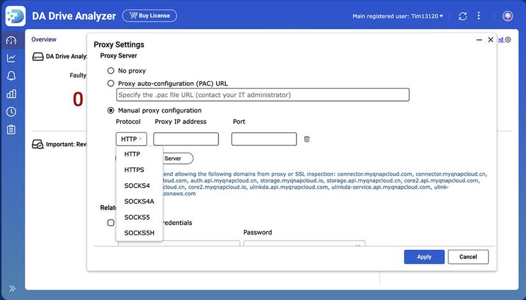Select Manual proxy configuration radio button
The width and height of the screenshot is (526, 300).
point(111,110)
